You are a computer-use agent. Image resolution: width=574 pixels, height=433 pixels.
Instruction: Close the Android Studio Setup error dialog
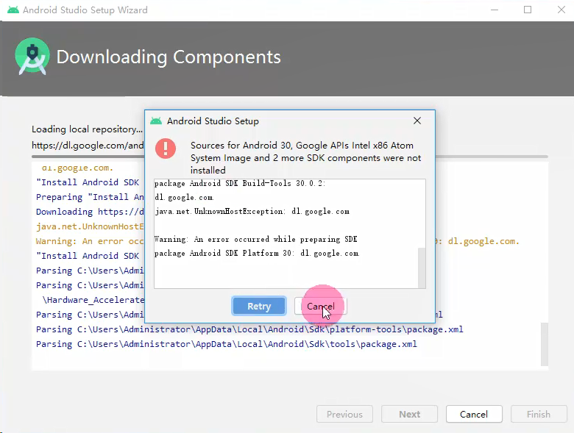tap(417, 121)
